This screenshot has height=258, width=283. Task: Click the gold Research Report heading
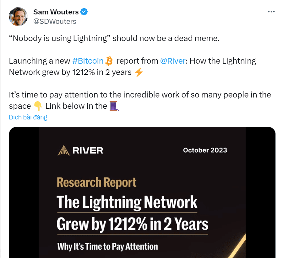click(x=96, y=182)
